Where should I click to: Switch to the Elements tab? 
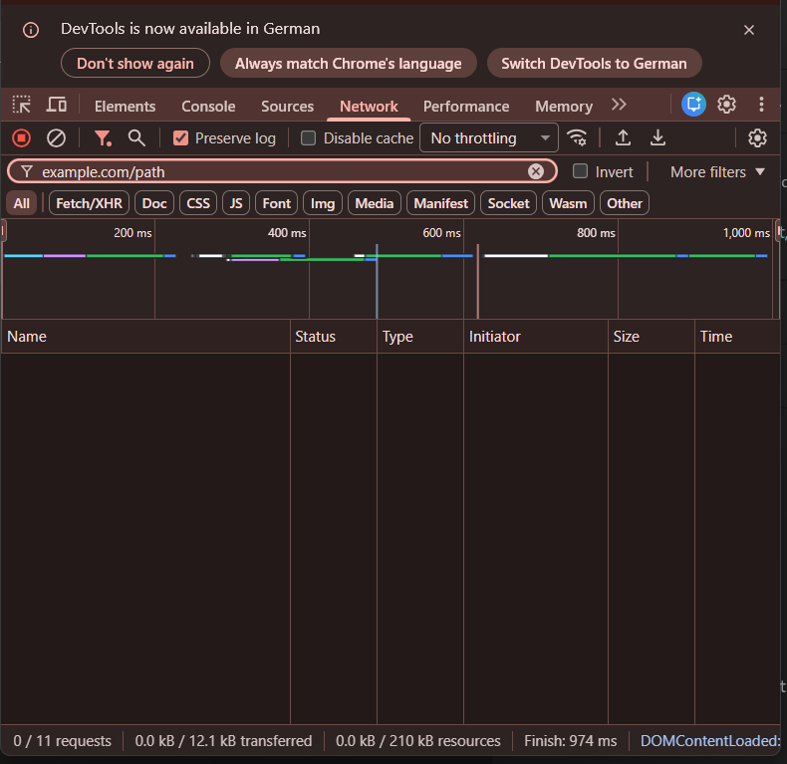125,107
